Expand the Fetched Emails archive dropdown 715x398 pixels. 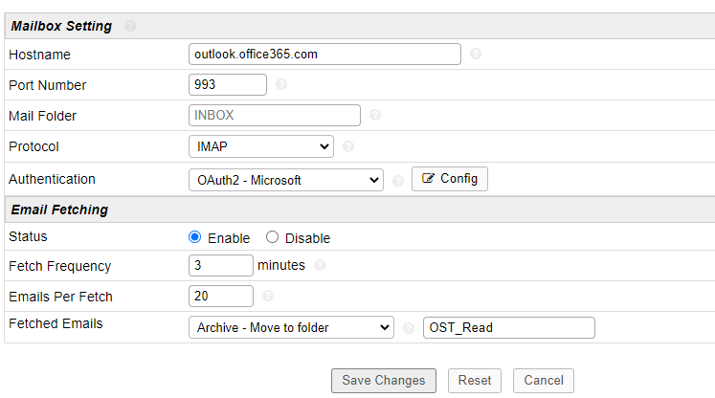click(x=291, y=327)
